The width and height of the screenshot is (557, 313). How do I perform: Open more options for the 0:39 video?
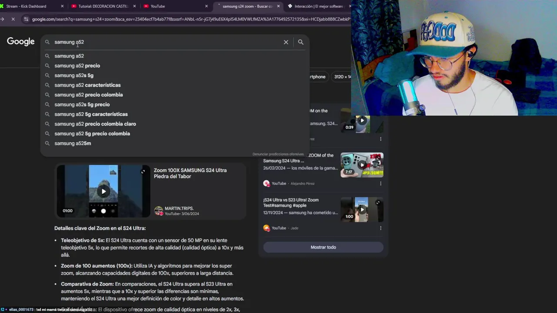click(380, 139)
